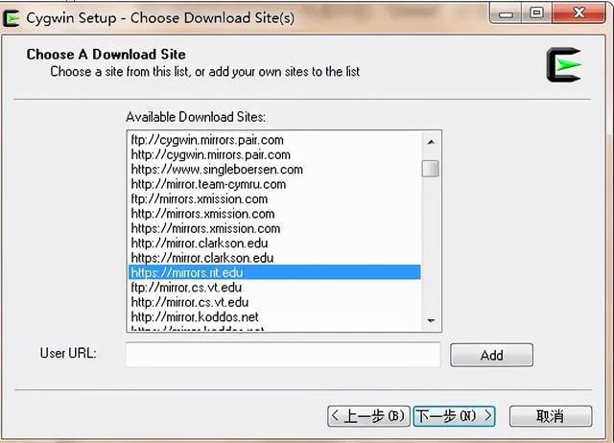Click the Cygwin icon in title bar

click(x=11, y=18)
